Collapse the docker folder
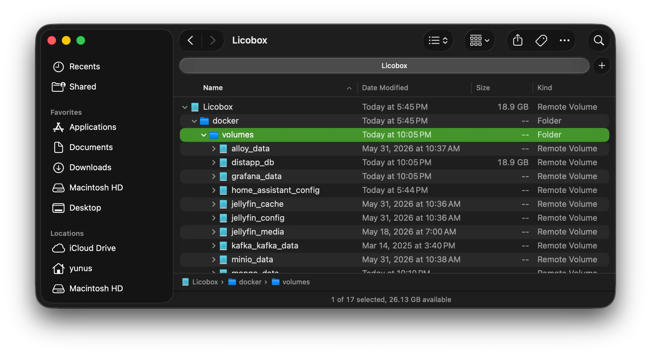The image size is (651, 355). [x=194, y=121]
